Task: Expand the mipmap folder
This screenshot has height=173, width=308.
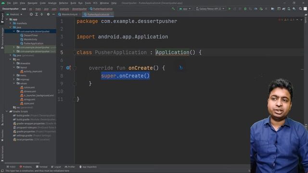Action: 14,79
